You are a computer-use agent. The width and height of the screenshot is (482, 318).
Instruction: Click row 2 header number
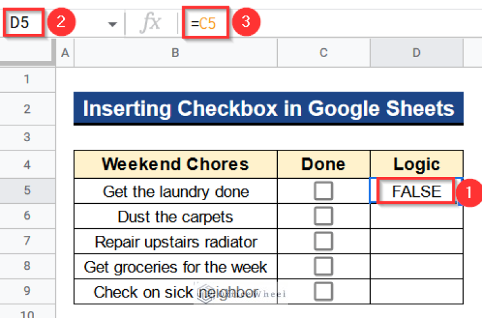pos(26,109)
